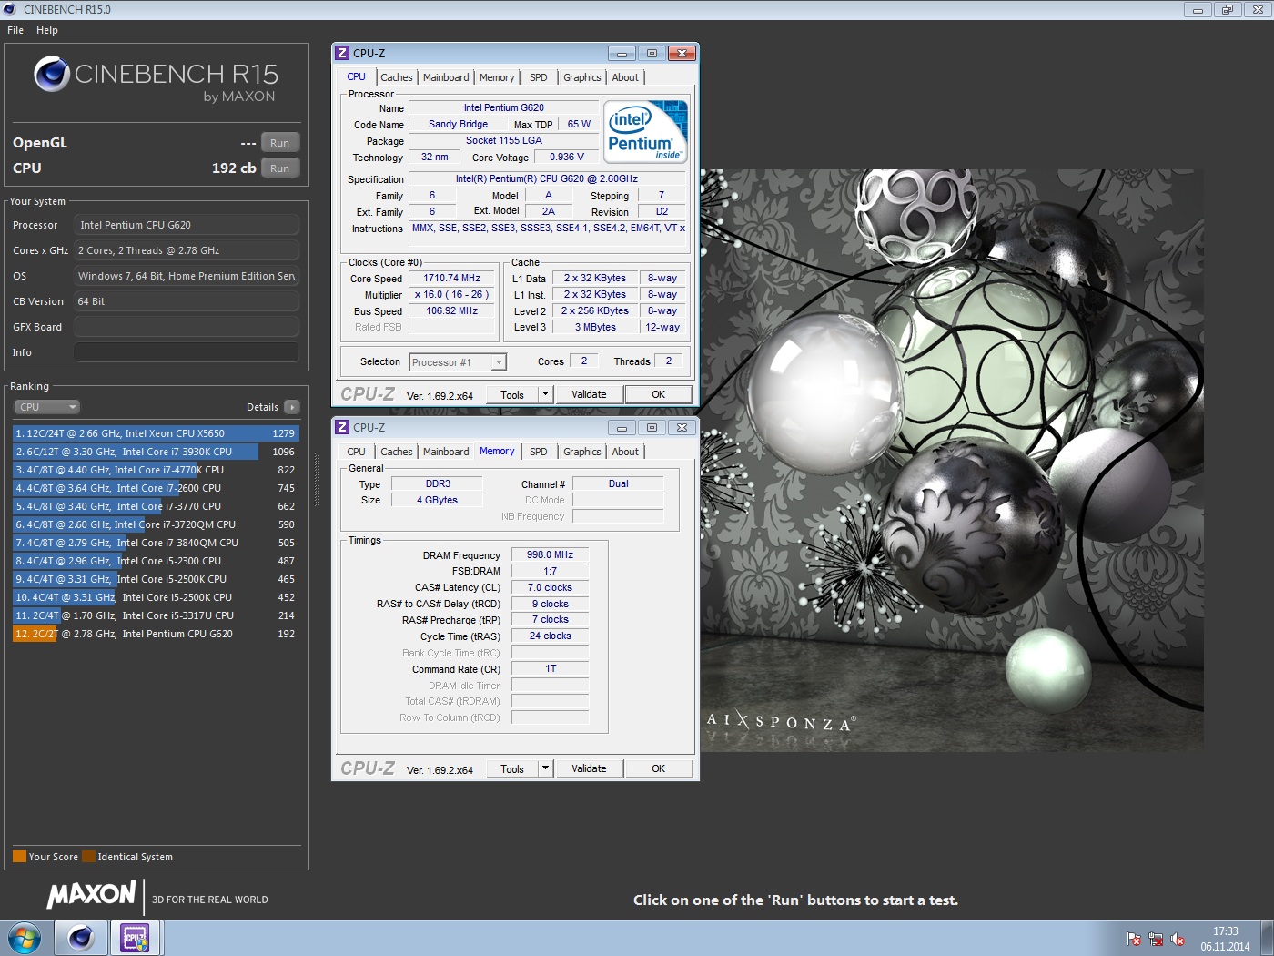1274x956 pixels.
Task: Expand Tools dropdown arrow in lower CPU-Z
Action: pos(545,768)
